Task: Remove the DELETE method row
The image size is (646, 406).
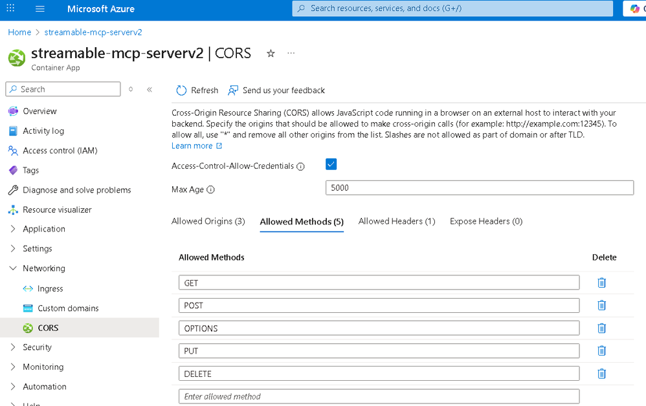Action: pos(601,373)
